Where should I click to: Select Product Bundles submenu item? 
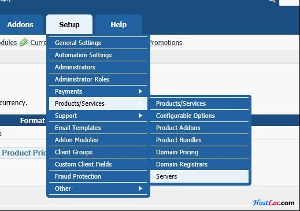pyautogui.click(x=199, y=140)
